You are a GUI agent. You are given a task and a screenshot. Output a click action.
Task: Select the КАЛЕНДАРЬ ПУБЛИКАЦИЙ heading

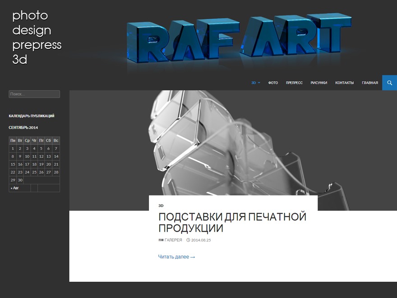[32, 116]
